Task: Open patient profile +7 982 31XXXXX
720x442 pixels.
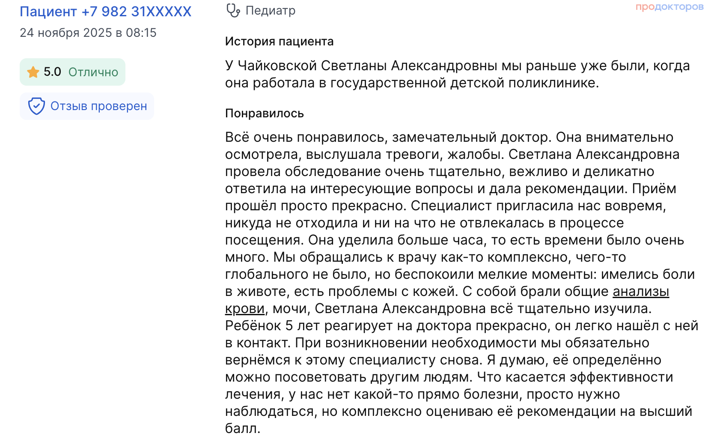Action: tap(105, 12)
